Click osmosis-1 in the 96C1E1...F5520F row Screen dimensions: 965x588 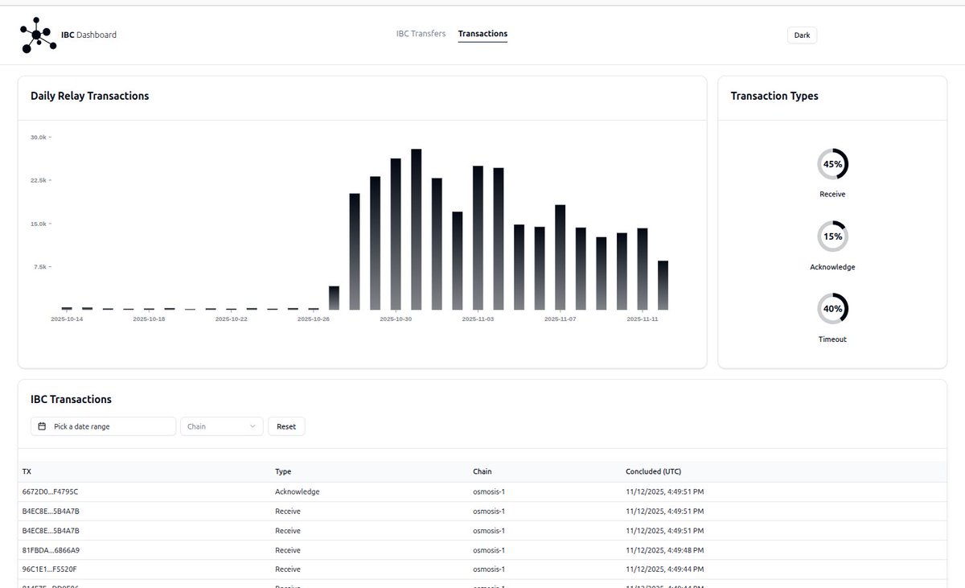pos(489,569)
